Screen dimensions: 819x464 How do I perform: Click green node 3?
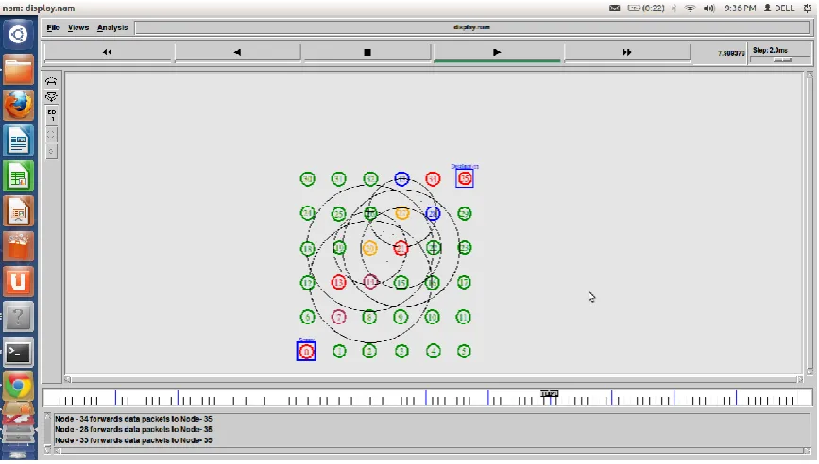[401, 352]
